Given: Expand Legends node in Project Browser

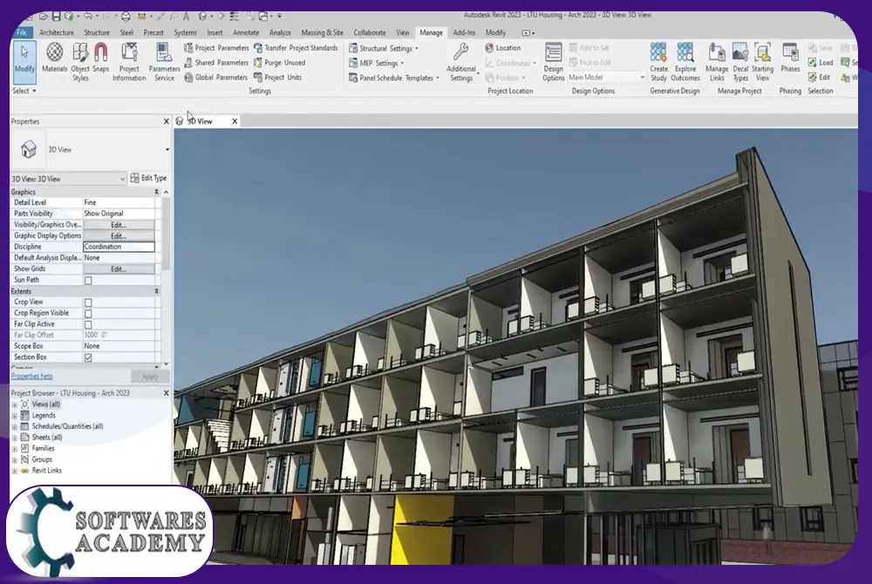Looking at the screenshot, I should (x=15, y=416).
